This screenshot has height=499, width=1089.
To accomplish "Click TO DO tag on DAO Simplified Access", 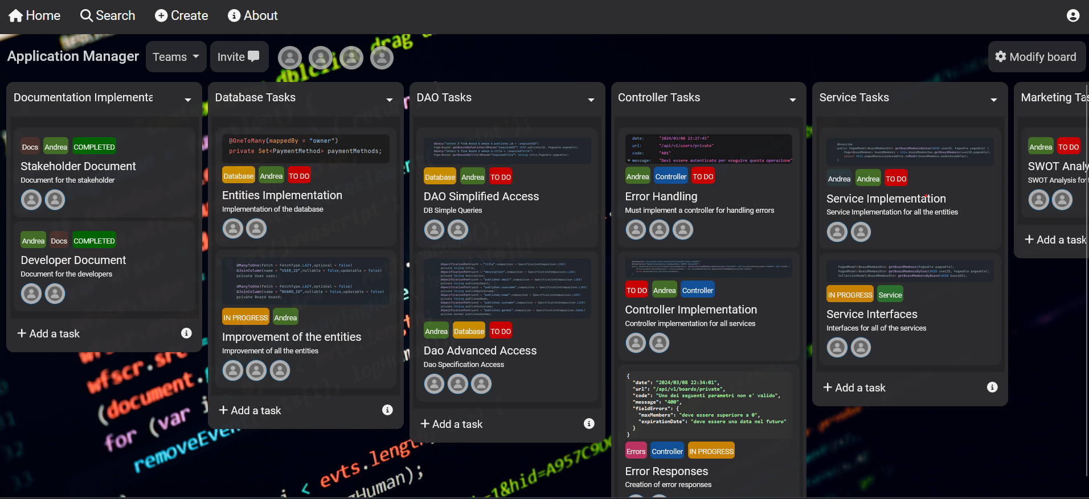I will (501, 177).
